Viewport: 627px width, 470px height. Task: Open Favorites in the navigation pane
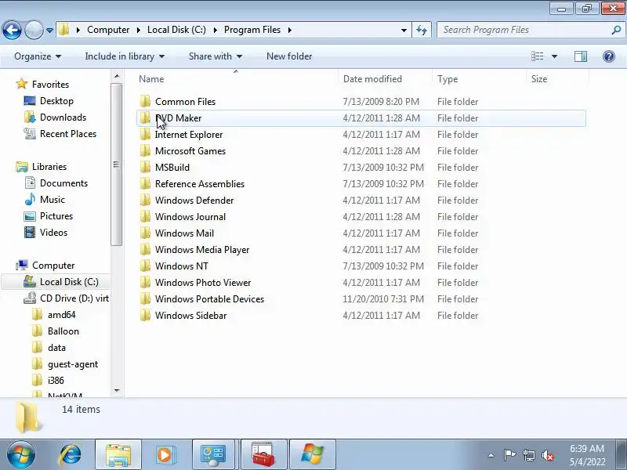[50, 85]
